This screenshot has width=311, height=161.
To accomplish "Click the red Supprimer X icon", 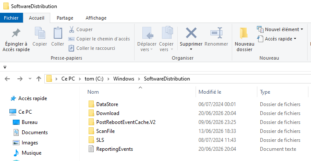I will [191, 33].
